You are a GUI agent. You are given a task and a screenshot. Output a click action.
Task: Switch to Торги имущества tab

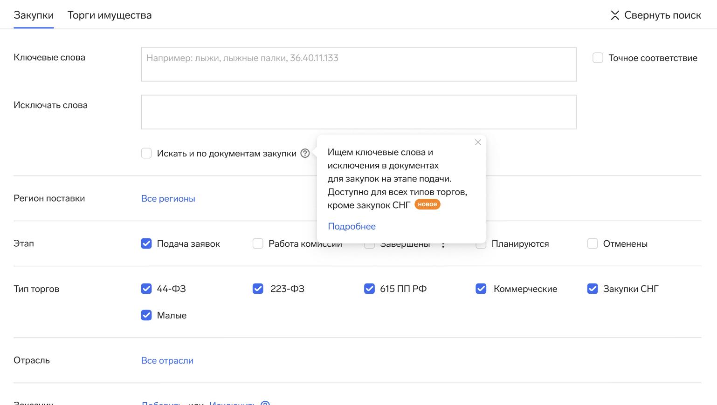click(110, 15)
